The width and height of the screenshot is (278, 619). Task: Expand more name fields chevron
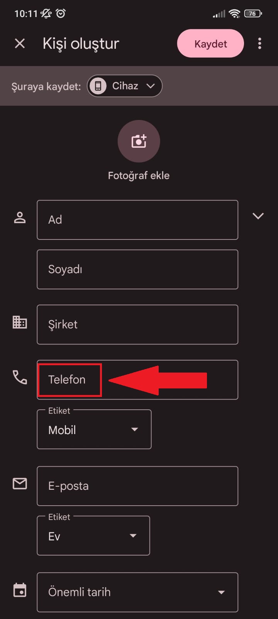(258, 216)
